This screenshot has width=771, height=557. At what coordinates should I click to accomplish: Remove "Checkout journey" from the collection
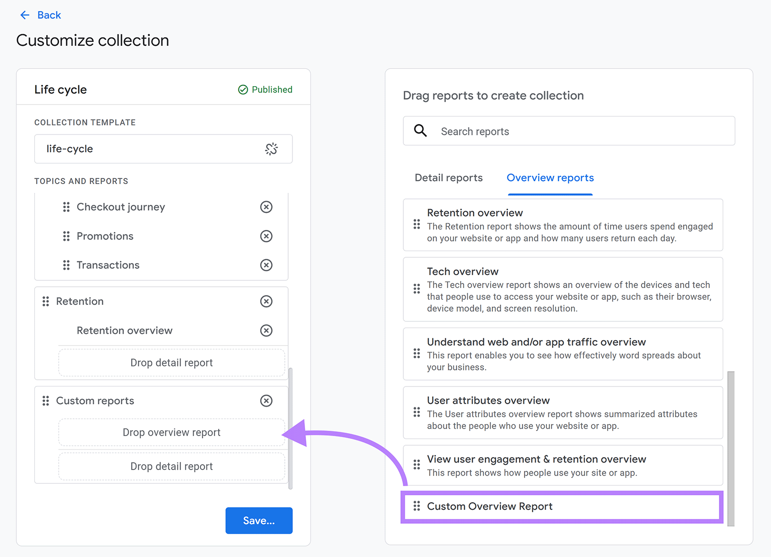click(266, 207)
